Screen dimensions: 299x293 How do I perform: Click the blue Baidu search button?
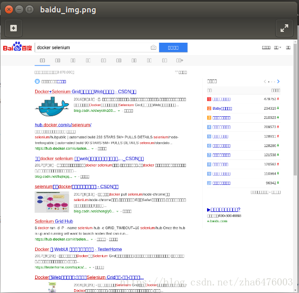(x=173, y=48)
